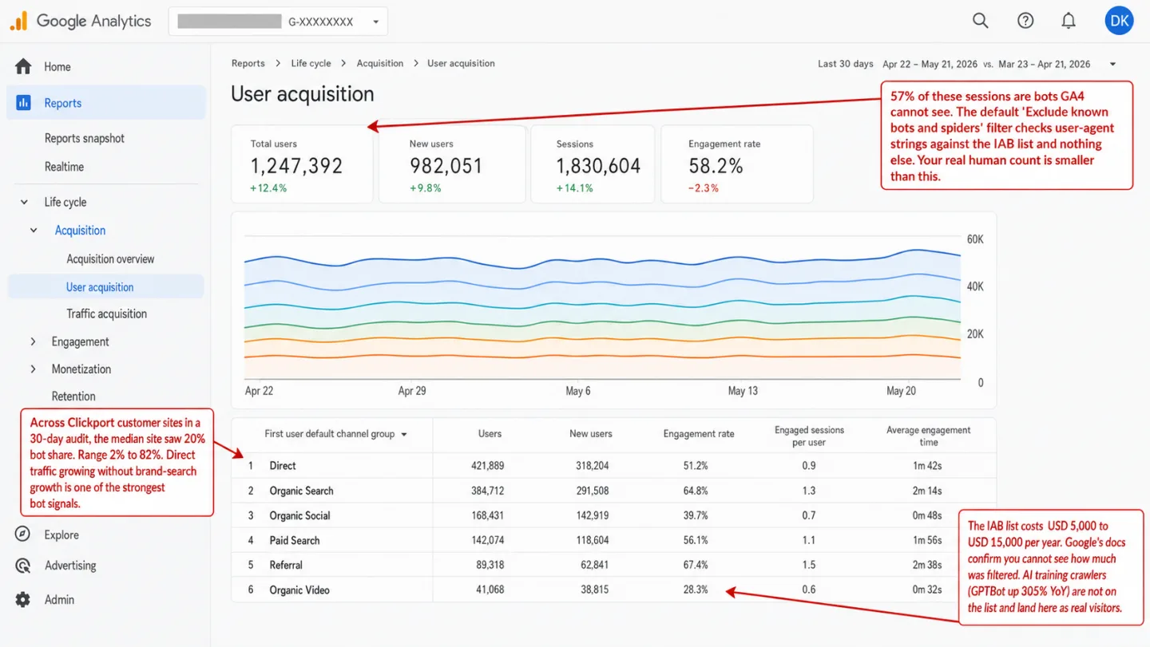Click the 2m 38s engagement time value

click(x=928, y=566)
